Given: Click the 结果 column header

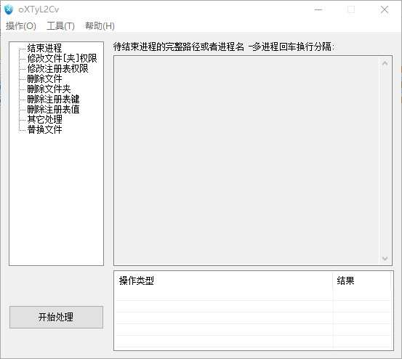Looking at the screenshot, I should click(362, 281).
